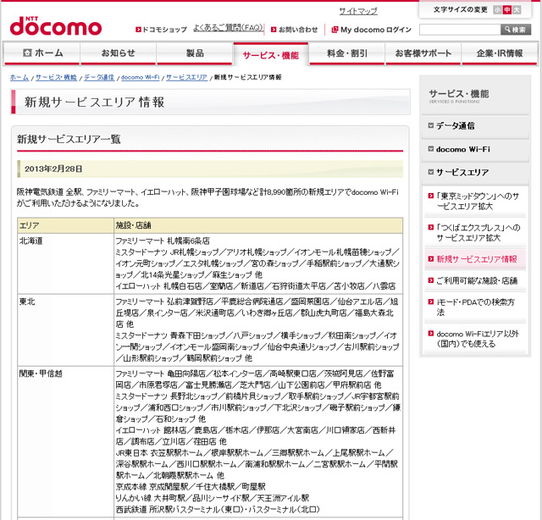The height and width of the screenshot is (520, 542).
Task: Open サービスエリア in the sidebar
Action: (462, 172)
